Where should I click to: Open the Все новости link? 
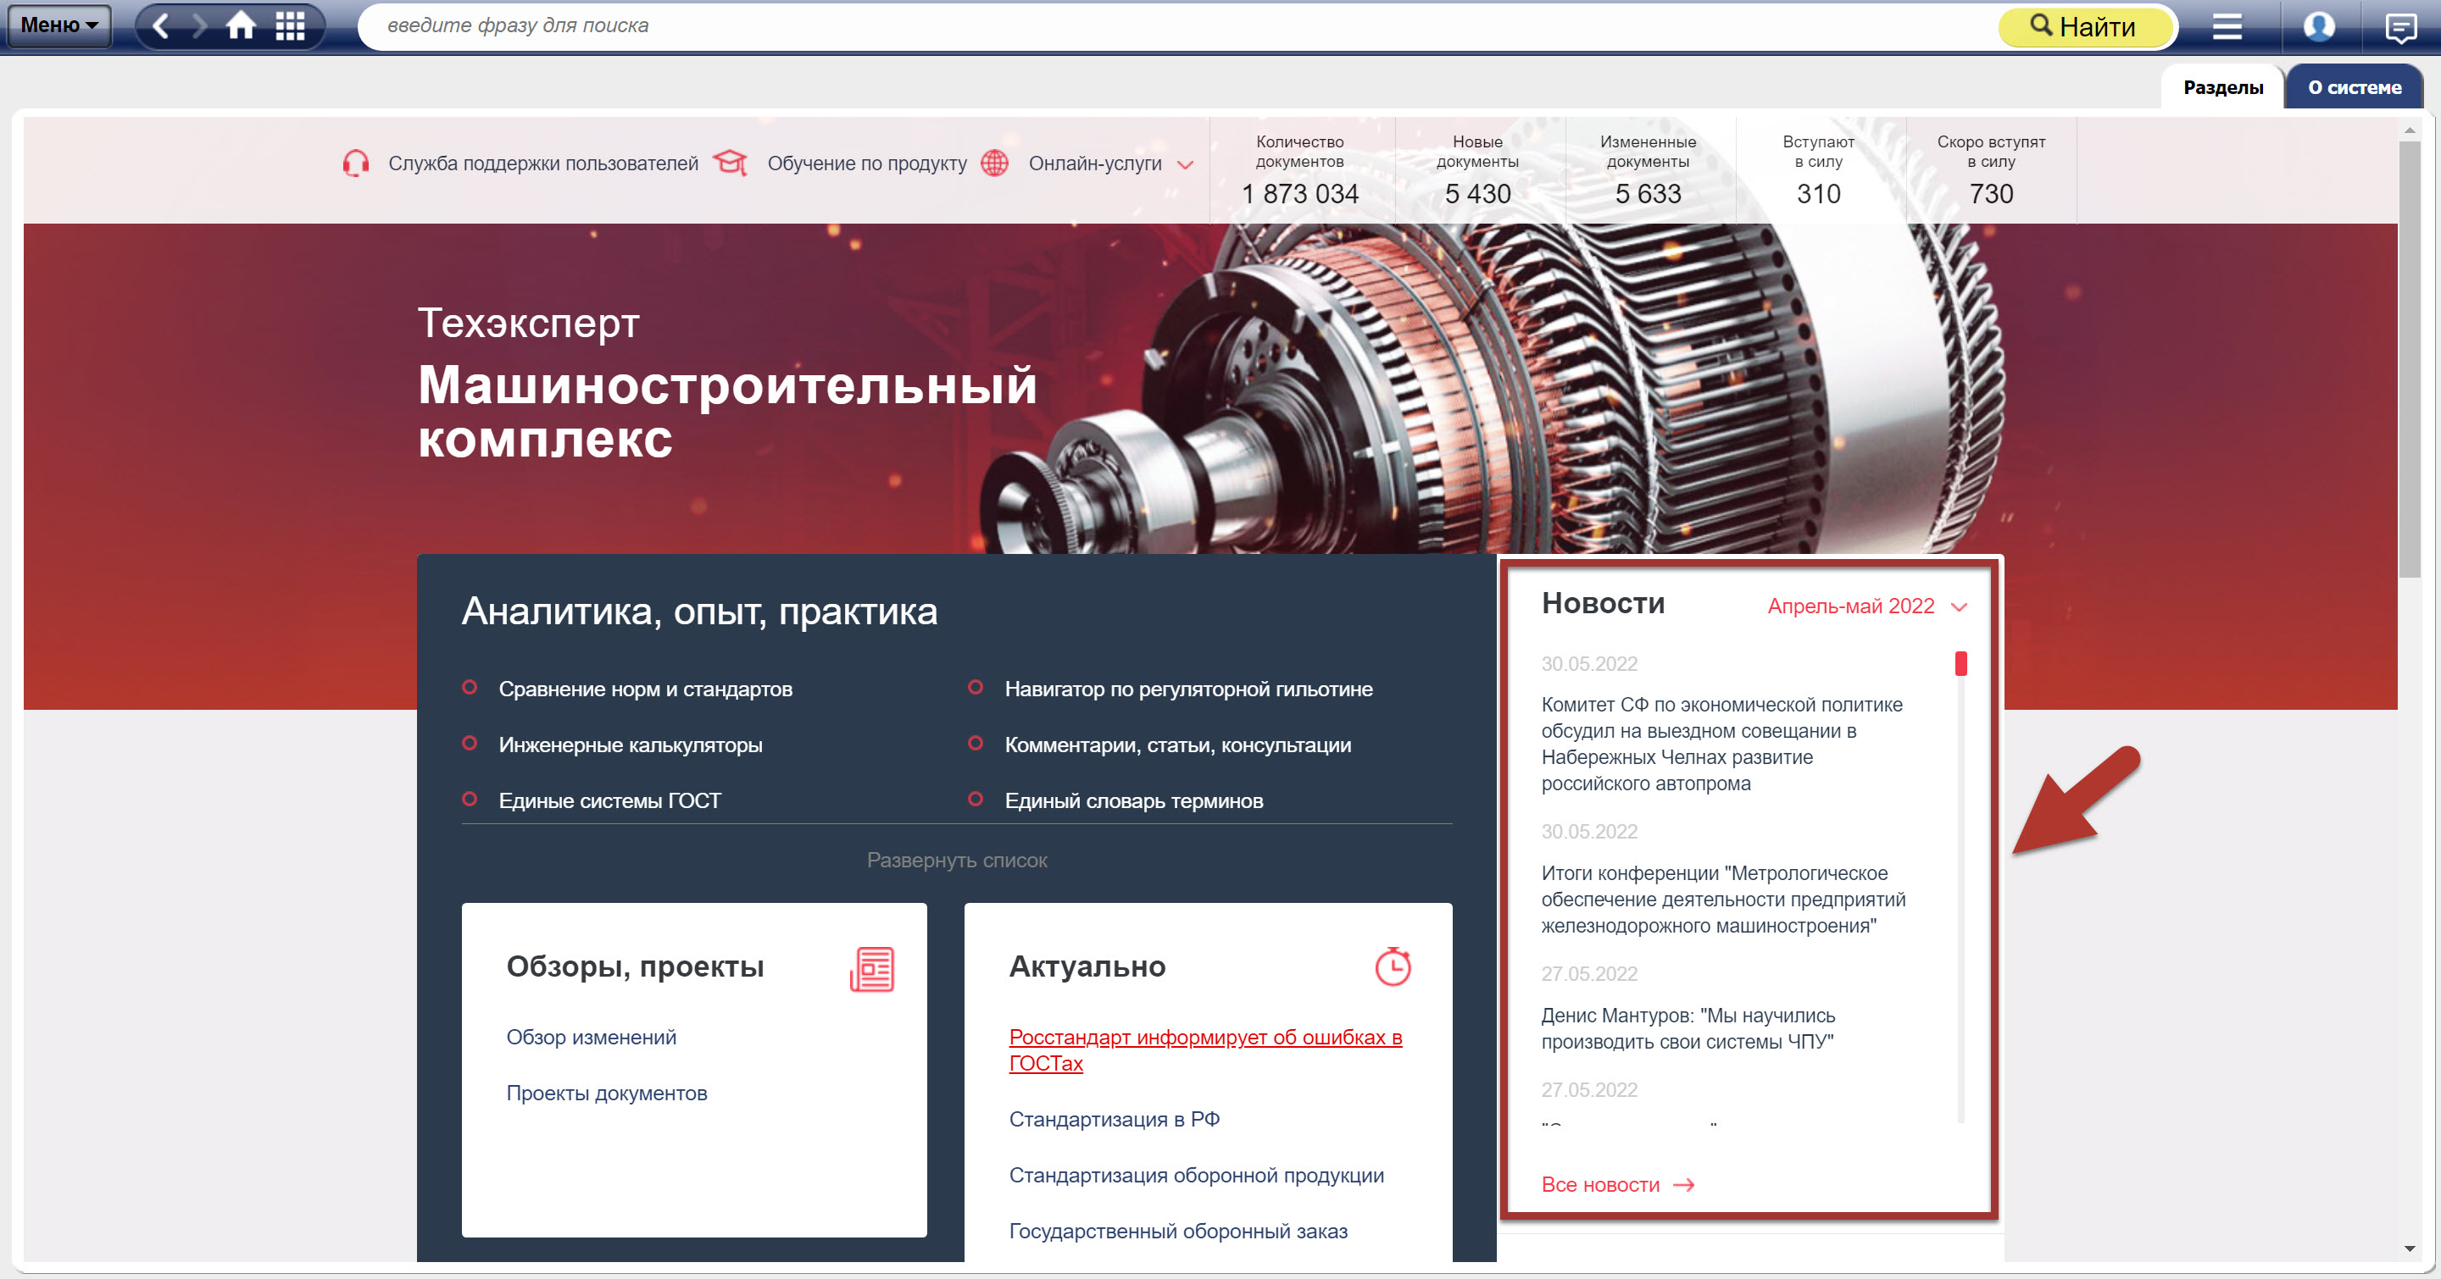1600,1185
